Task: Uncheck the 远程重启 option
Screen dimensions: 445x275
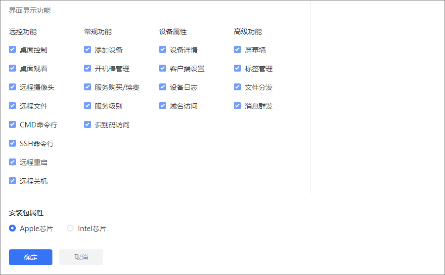Action: [12, 162]
